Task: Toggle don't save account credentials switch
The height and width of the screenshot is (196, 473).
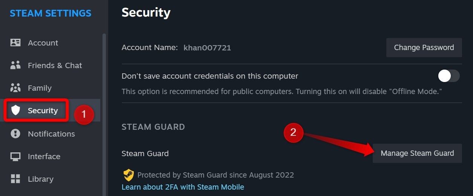Action: (x=449, y=76)
